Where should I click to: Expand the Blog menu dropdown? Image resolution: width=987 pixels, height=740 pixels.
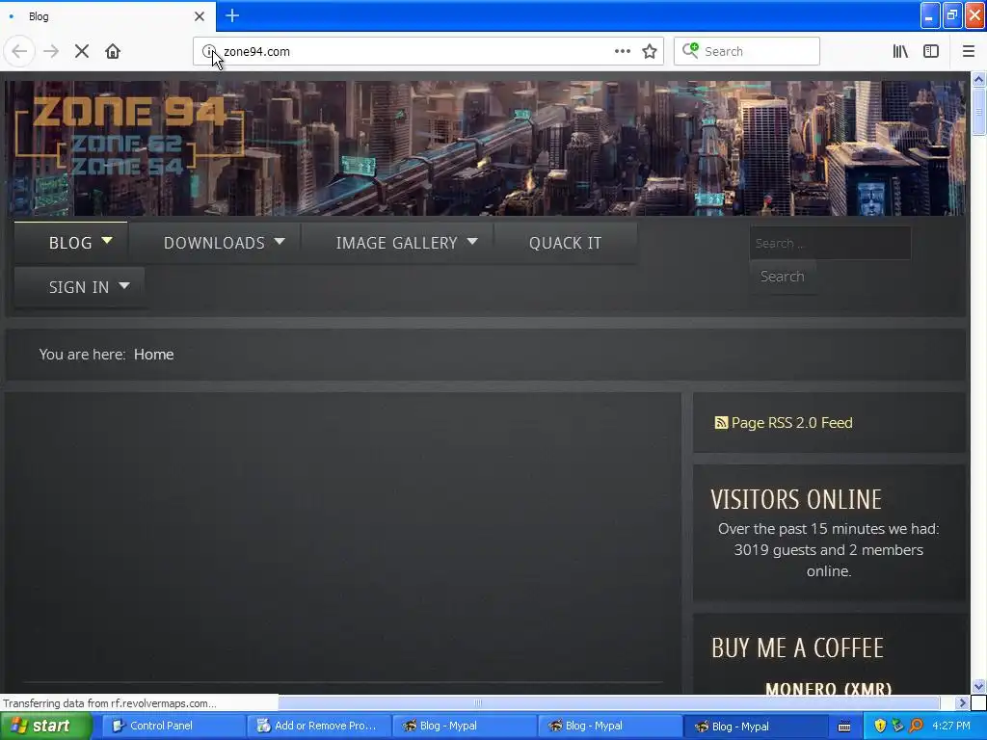[x=107, y=240]
